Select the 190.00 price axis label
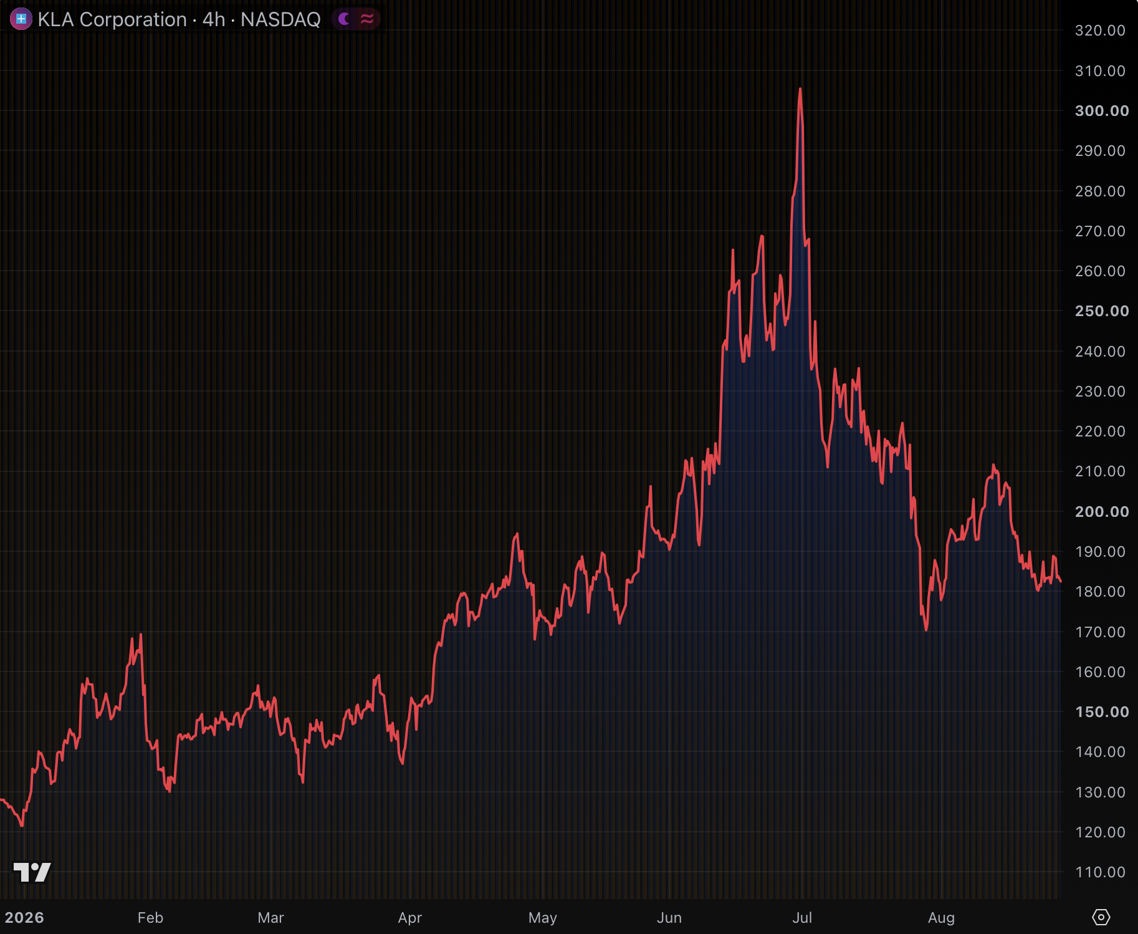This screenshot has width=1138, height=934. pos(1100,552)
